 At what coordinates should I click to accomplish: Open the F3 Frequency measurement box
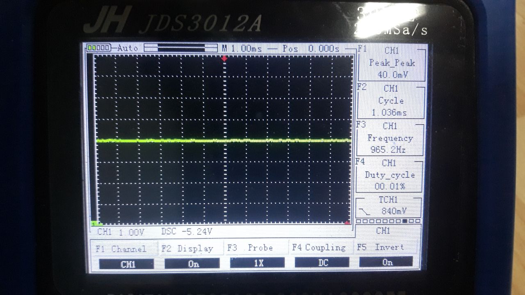tap(390, 138)
